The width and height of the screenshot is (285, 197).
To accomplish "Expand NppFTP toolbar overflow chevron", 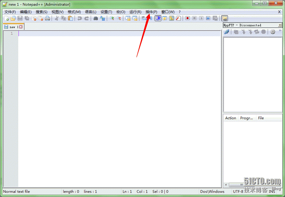I will [x=280, y=30].
